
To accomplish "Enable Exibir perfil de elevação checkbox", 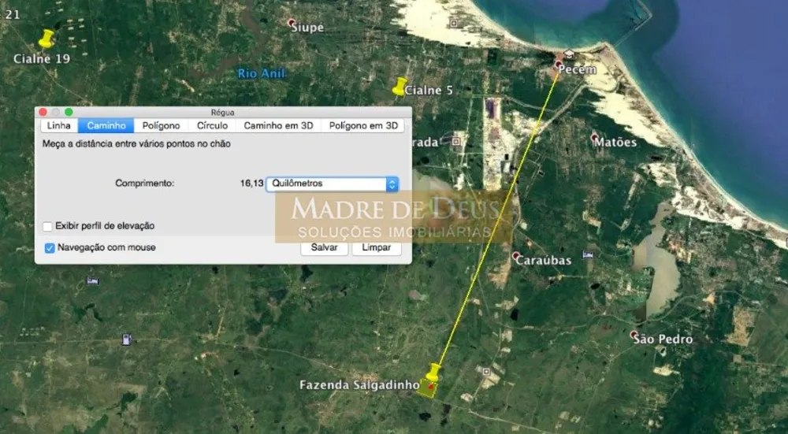I will pos(48,227).
